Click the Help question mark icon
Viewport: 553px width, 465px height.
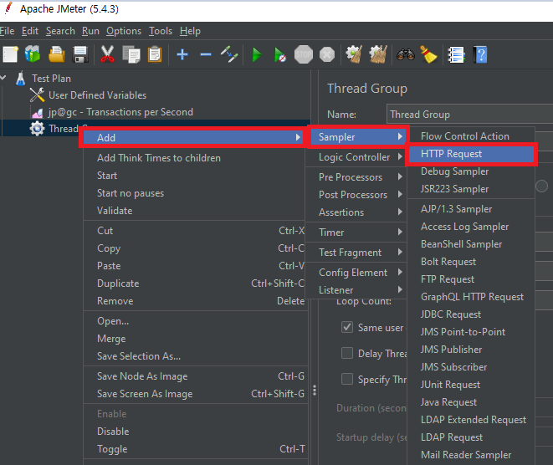(x=481, y=54)
